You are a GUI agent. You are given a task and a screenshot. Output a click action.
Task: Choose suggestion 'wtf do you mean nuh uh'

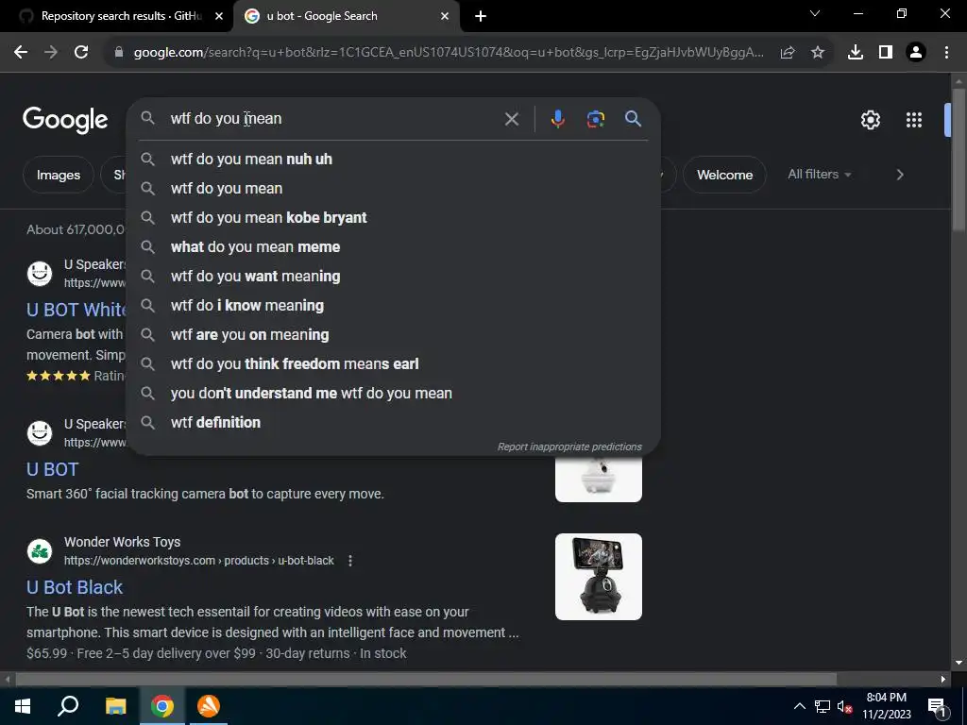pos(394,159)
